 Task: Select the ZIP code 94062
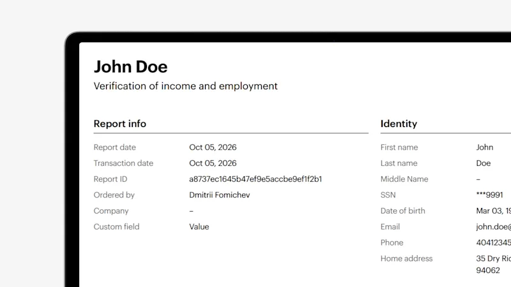(488, 270)
